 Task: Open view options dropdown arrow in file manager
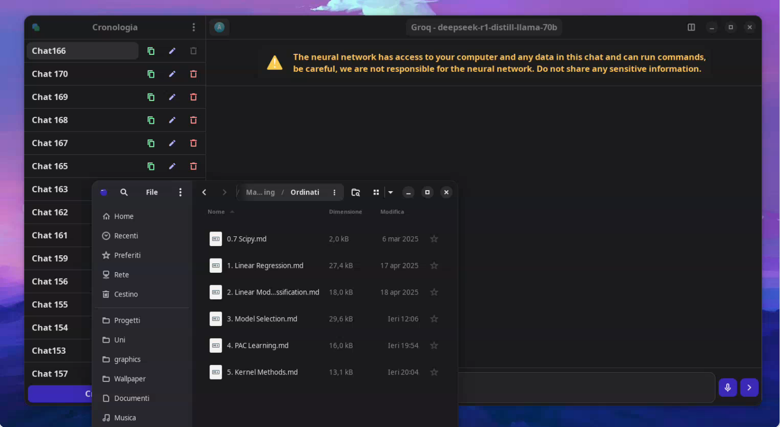390,193
